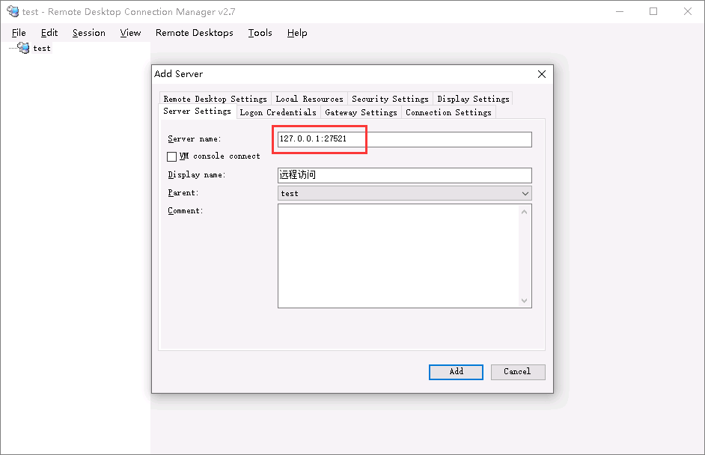Open the Edit menu
705x455 pixels.
(49, 33)
